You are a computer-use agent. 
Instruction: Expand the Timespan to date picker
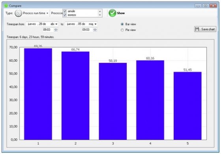96,24
